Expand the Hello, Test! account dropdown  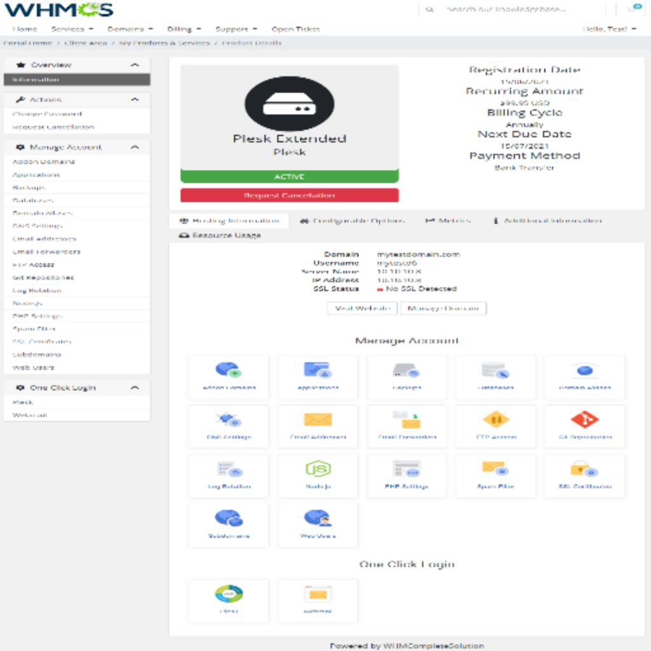pos(609,29)
